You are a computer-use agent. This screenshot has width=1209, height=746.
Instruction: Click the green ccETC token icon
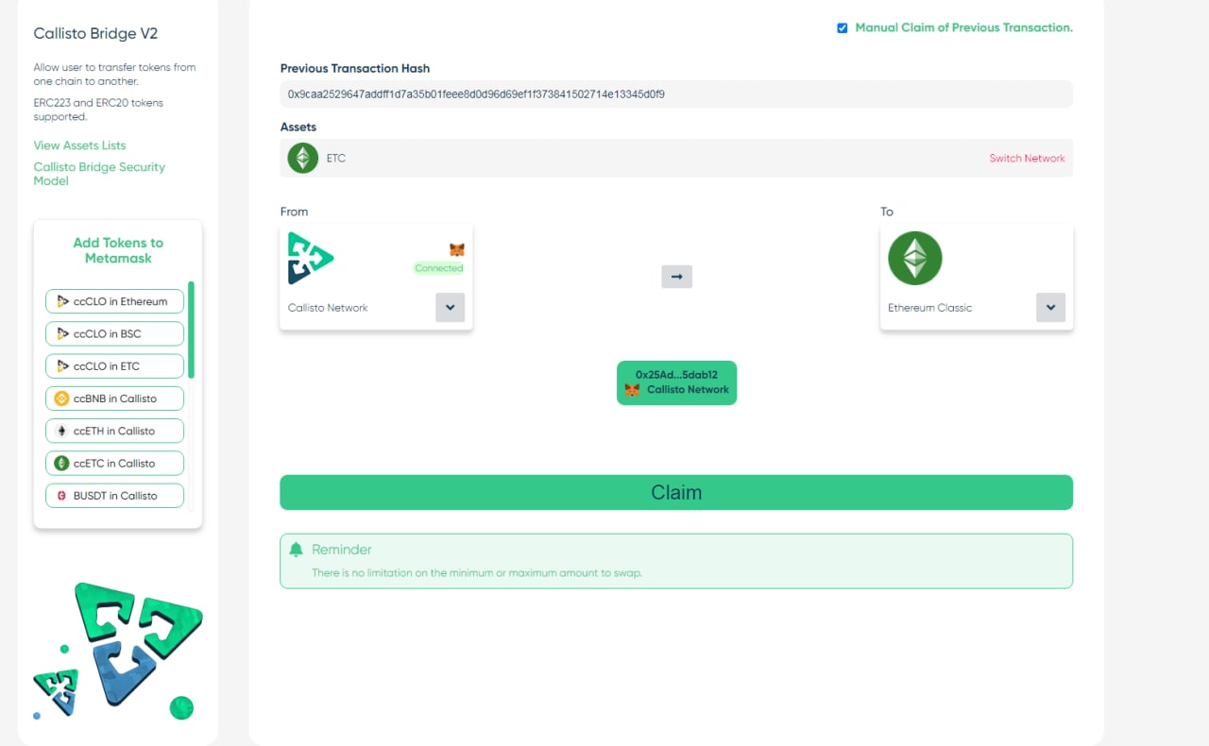tap(62, 463)
